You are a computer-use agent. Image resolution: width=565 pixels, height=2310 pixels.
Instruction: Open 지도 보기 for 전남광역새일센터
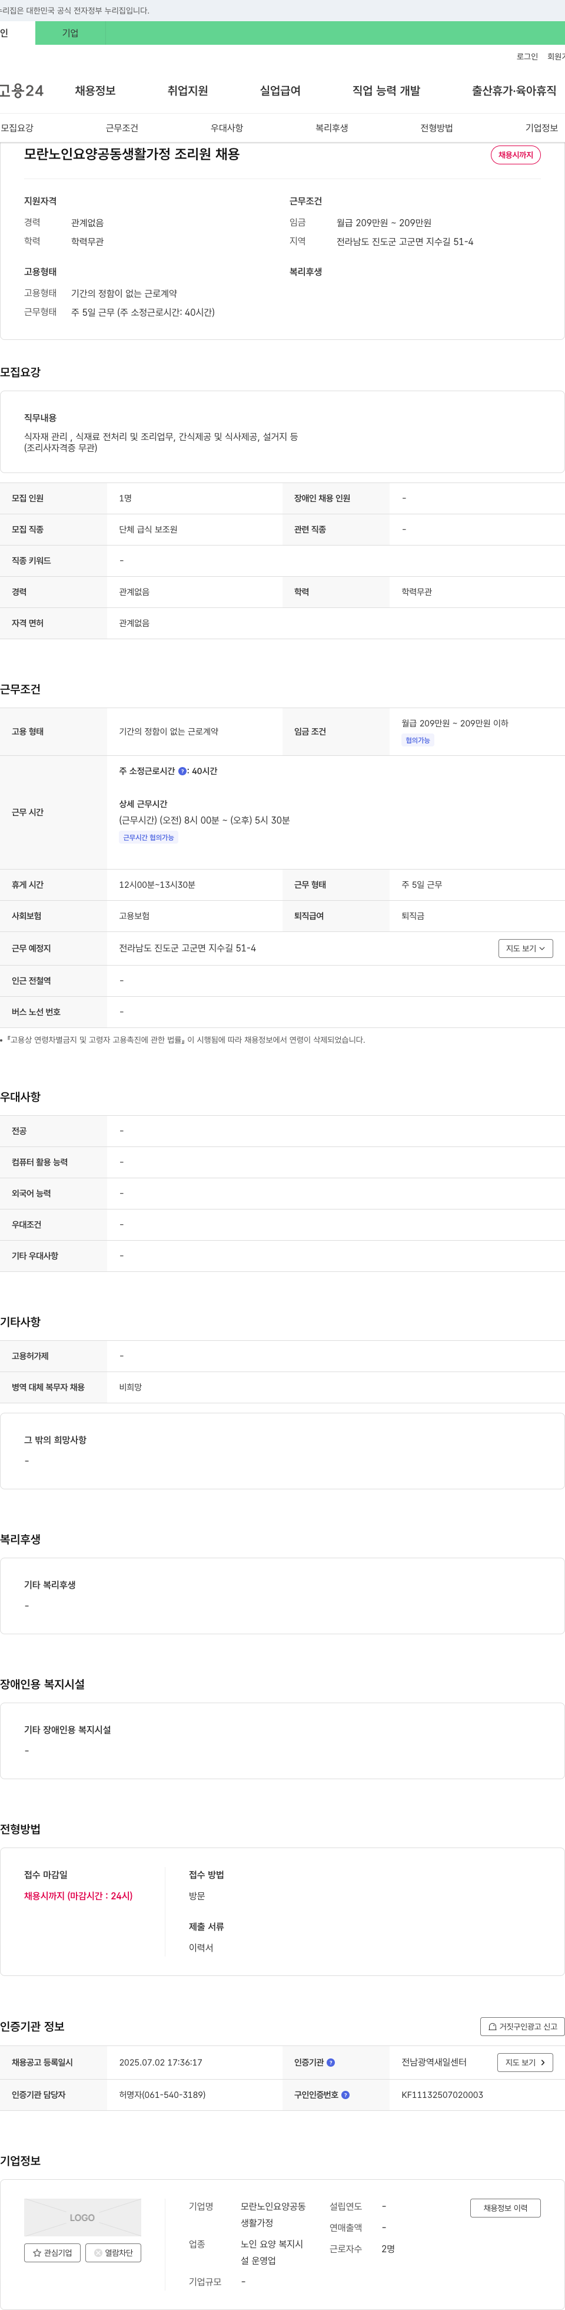tap(525, 2063)
